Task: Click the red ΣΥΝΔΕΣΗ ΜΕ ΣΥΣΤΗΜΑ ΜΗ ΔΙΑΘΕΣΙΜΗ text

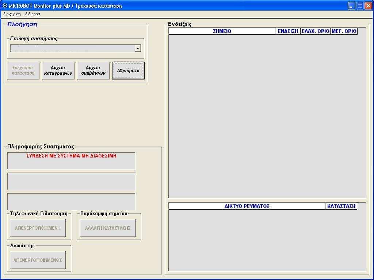Action: click(71, 156)
